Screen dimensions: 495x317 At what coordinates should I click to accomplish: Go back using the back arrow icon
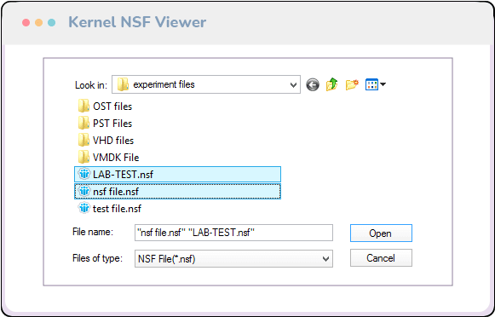click(x=313, y=84)
